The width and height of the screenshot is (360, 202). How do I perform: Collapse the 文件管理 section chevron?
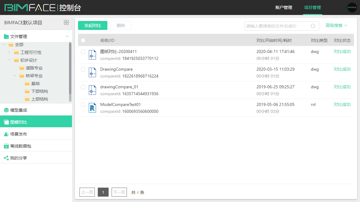(x=67, y=37)
